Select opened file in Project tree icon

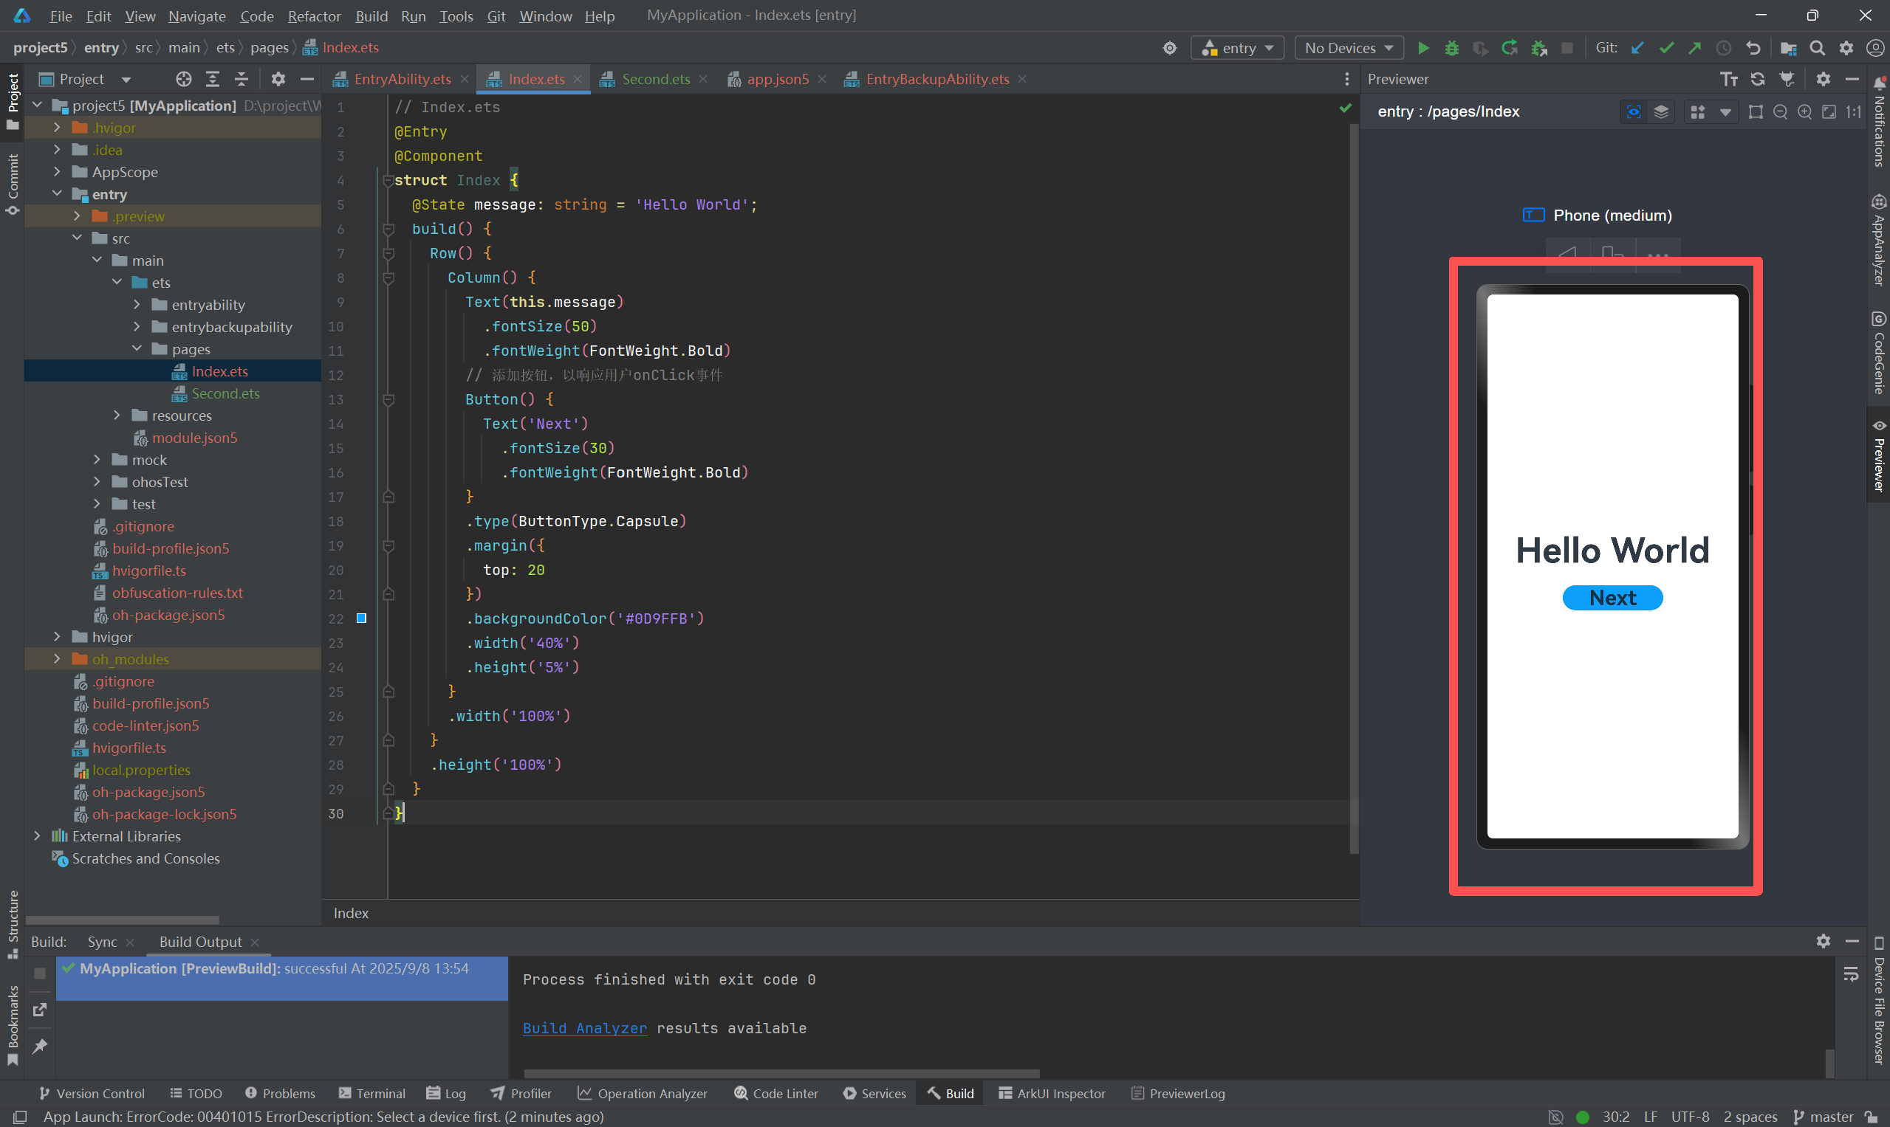tap(183, 79)
